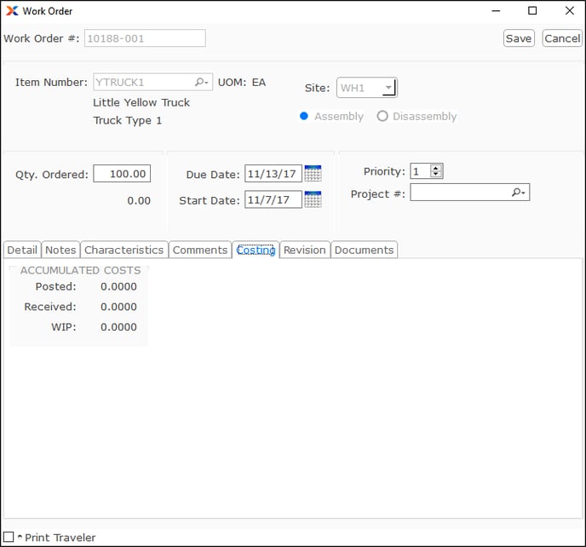
Task: Click the Qty. Ordered input field
Action: pyautogui.click(x=122, y=174)
